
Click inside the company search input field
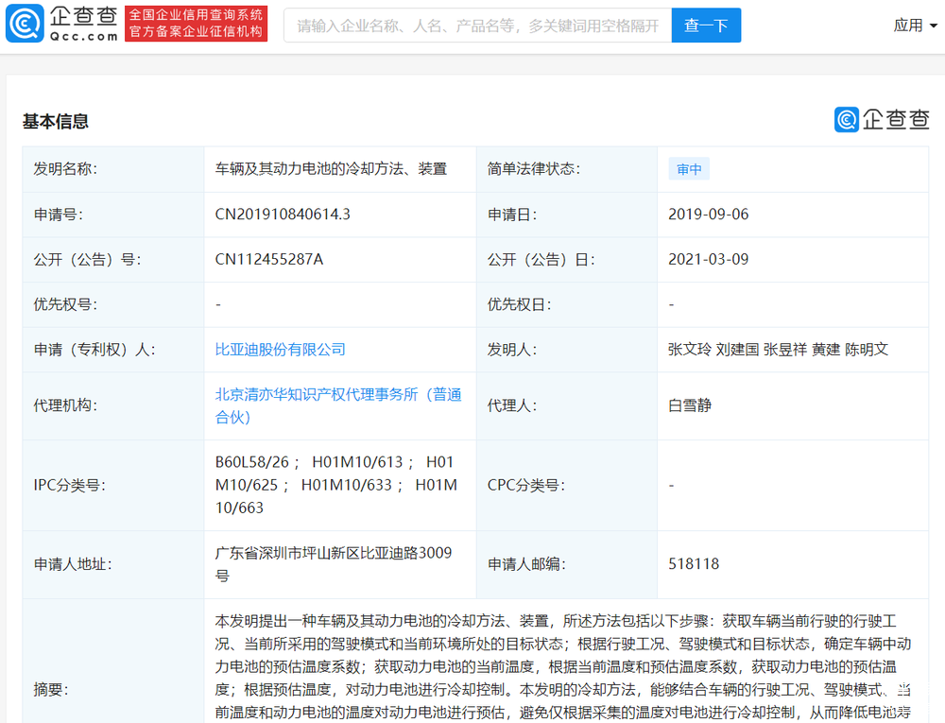(x=472, y=25)
